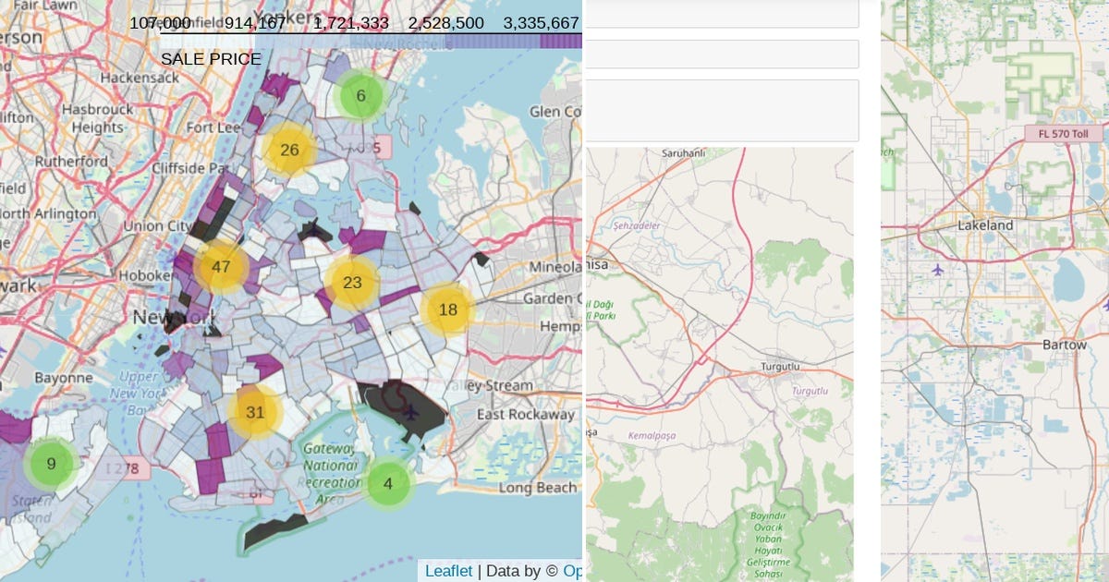Screen dimensions: 1109x582
Task: Open the cluster marker labeled 23
Action: pos(352,283)
